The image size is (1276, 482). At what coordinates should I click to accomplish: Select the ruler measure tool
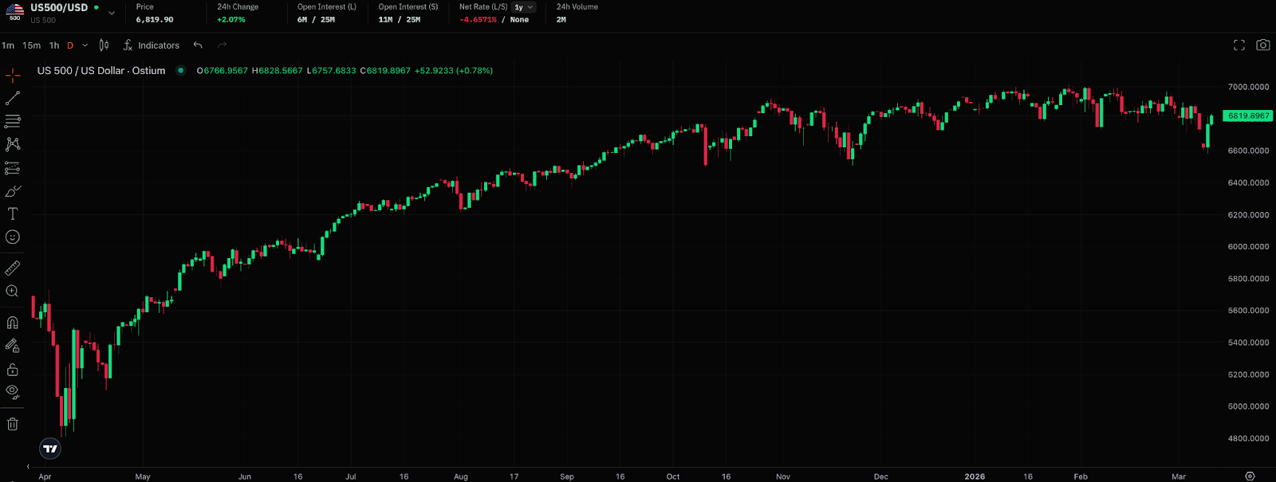pos(13,268)
